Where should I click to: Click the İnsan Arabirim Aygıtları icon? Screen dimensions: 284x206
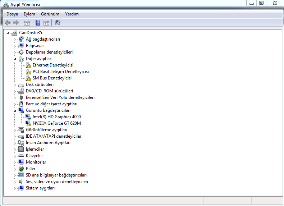coord(21,143)
